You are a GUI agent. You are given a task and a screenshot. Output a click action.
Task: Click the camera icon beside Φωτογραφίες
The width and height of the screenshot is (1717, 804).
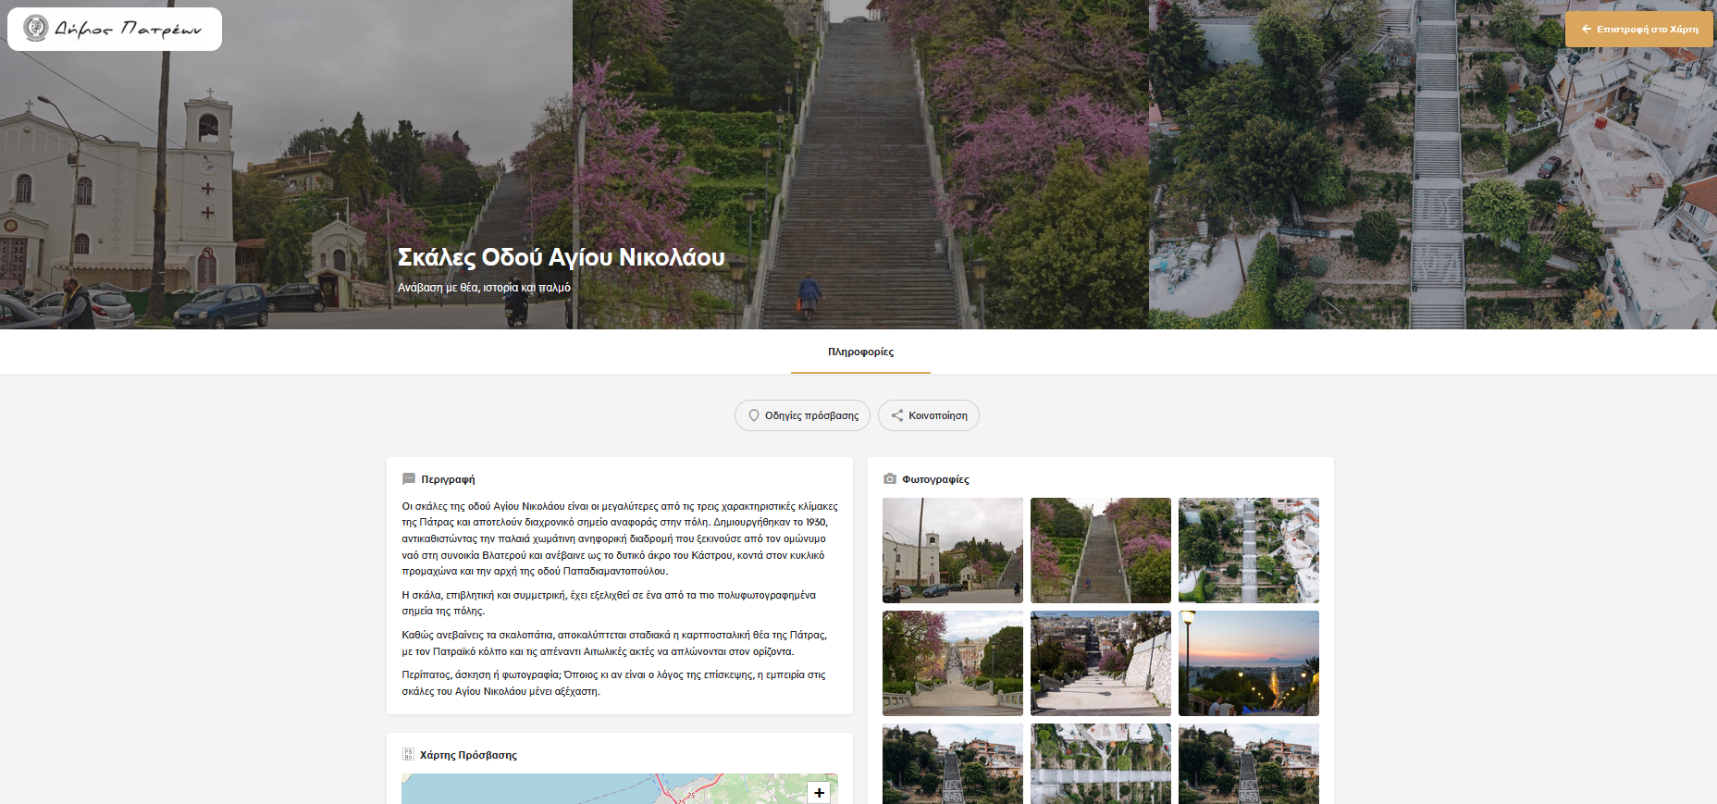(x=890, y=479)
